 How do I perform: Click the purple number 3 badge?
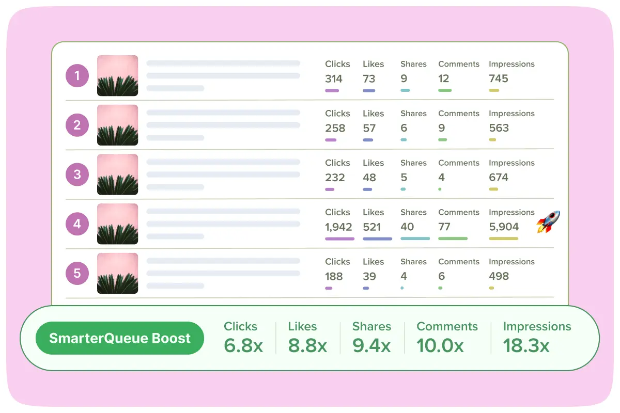pos(77,174)
